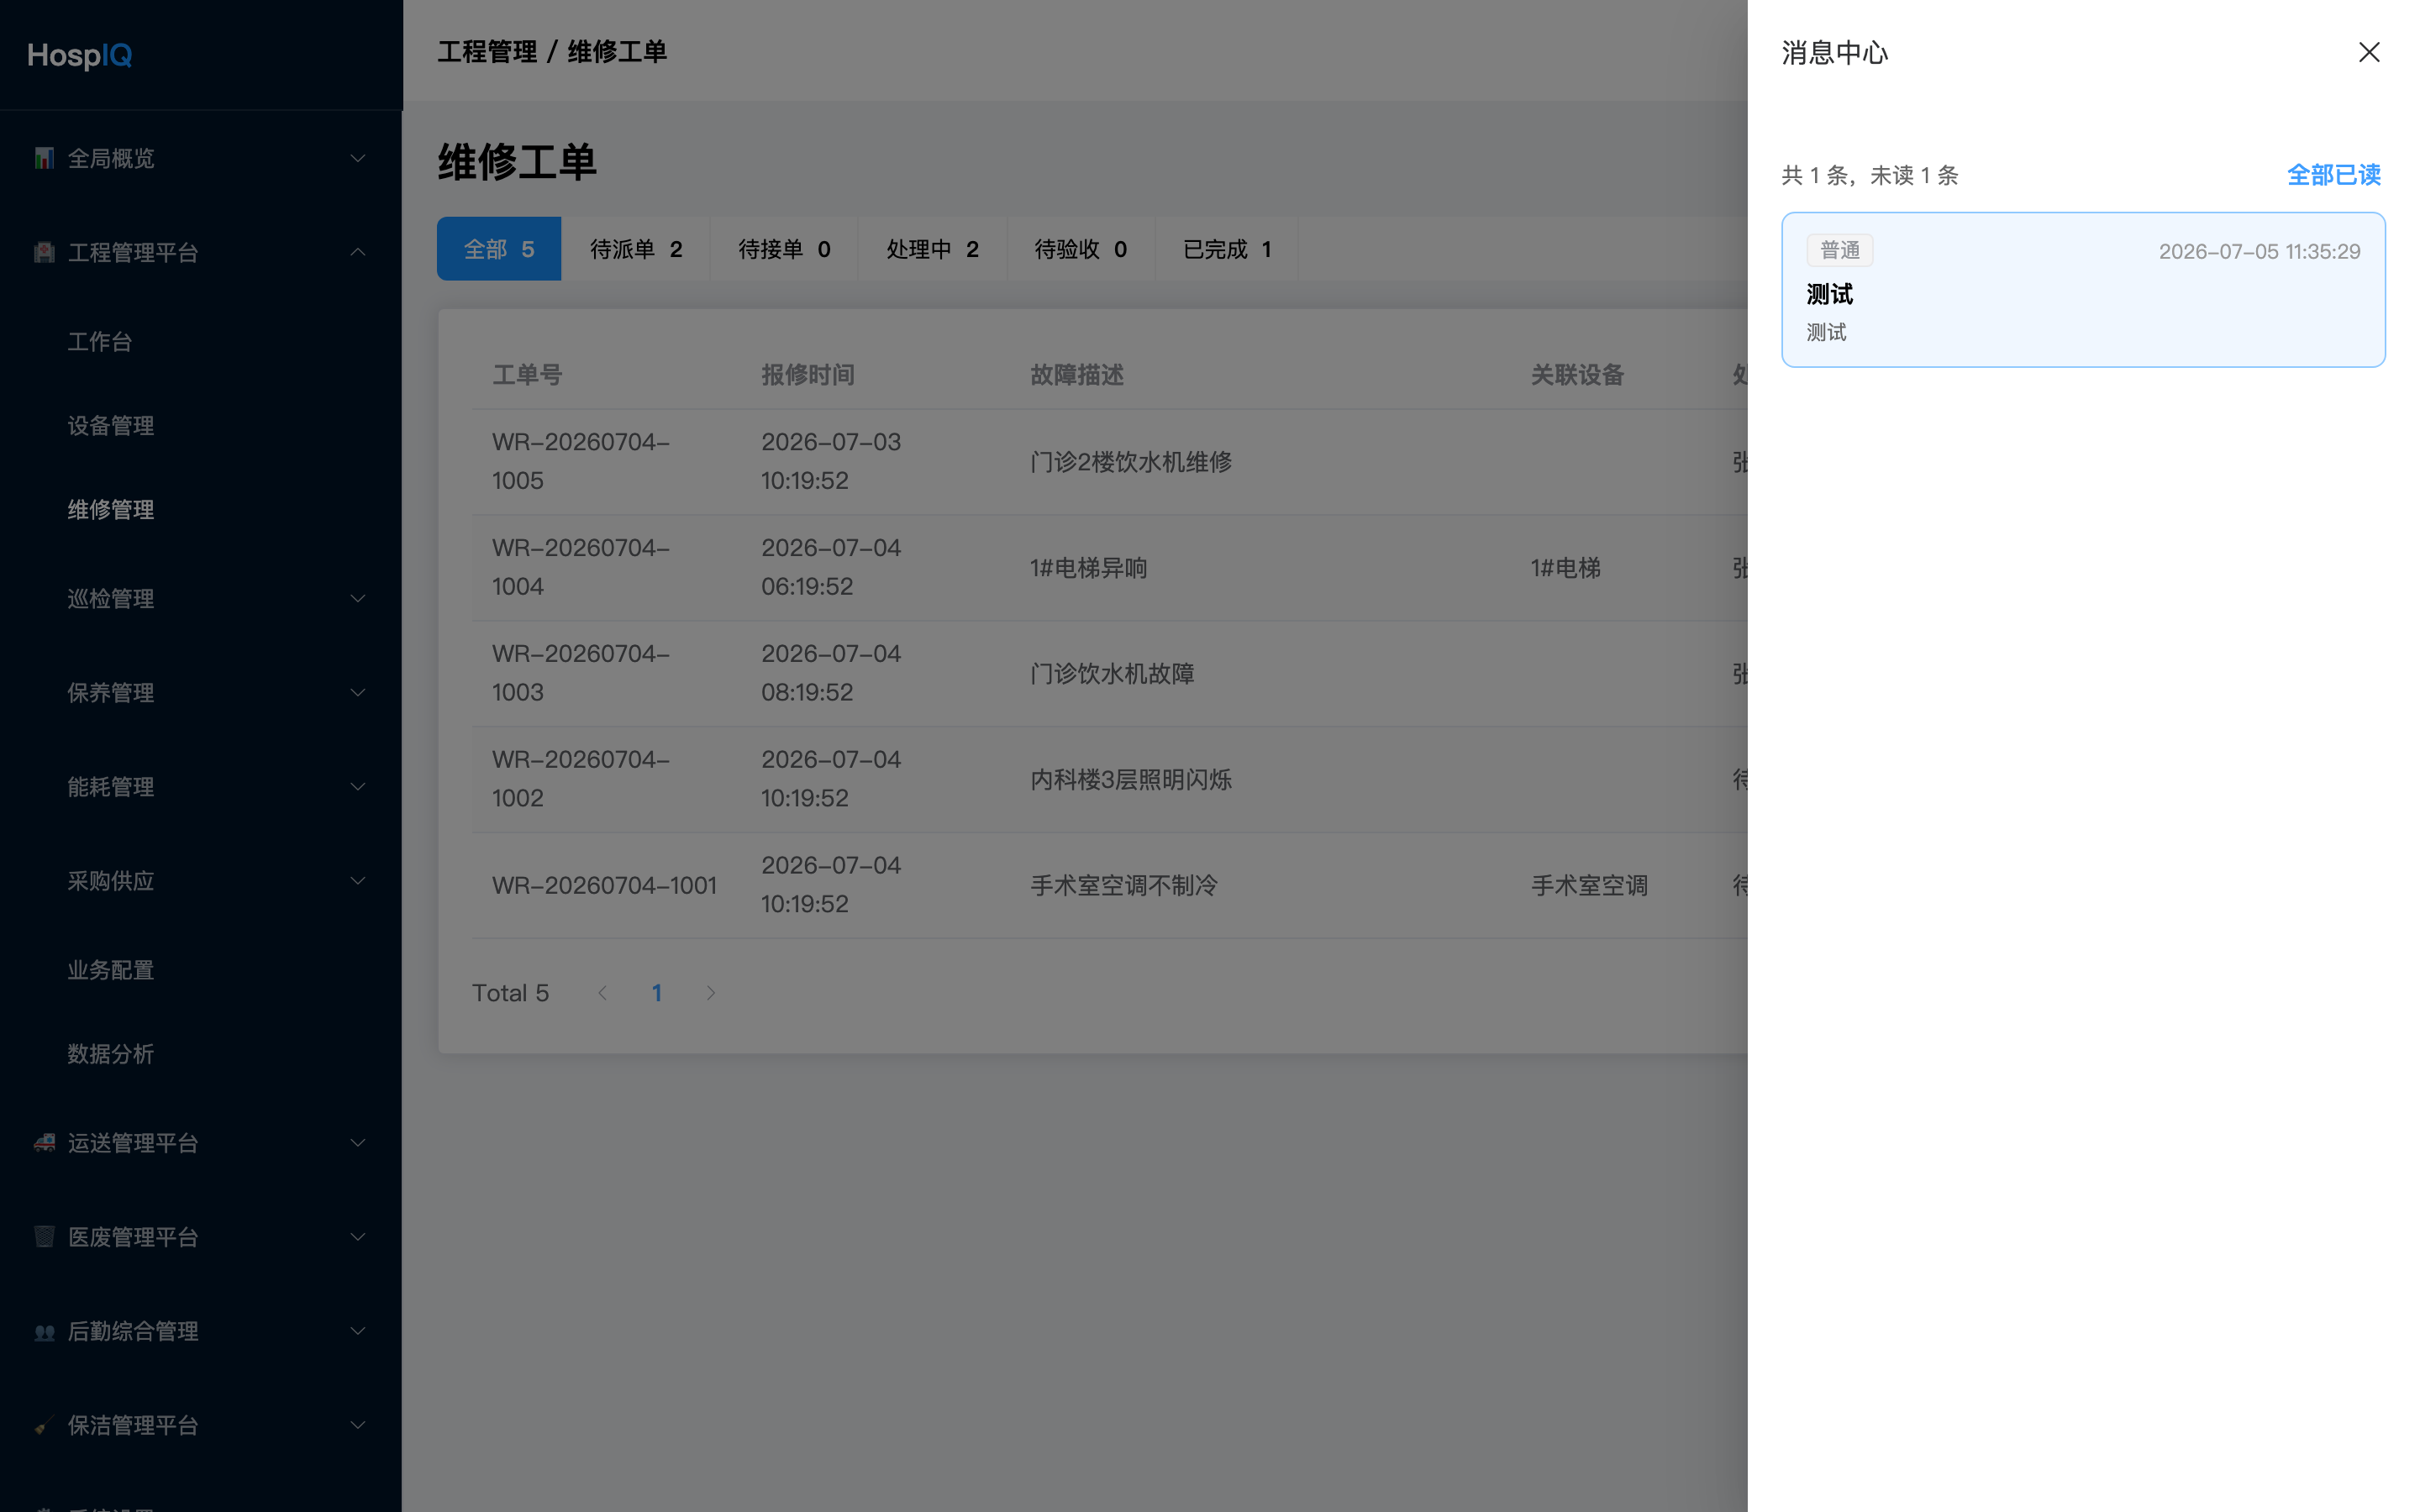Viewport: 2420px width, 1512px height.
Task: Switch to the 待派单 2 tab
Action: pyautogui.click(x=636, y=249)
